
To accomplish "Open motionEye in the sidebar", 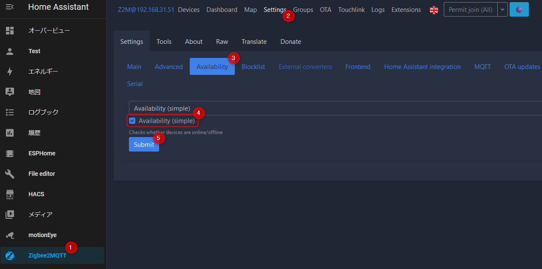I will pyautogui.click(x=53, y=235).
